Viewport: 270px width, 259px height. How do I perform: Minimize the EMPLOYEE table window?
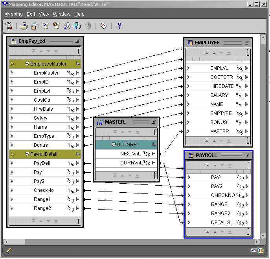[247, 42]
